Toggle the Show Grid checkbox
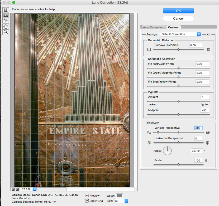This screenshot has width=219, height=206. point(87,201)
